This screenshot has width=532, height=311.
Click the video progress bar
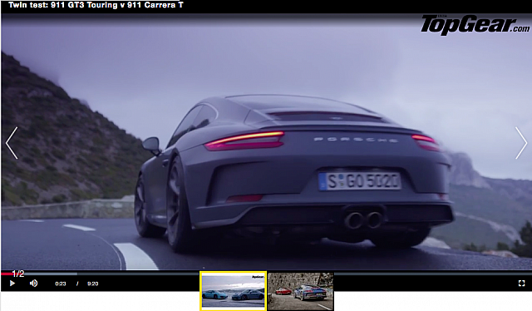click(x=266, y=274)
